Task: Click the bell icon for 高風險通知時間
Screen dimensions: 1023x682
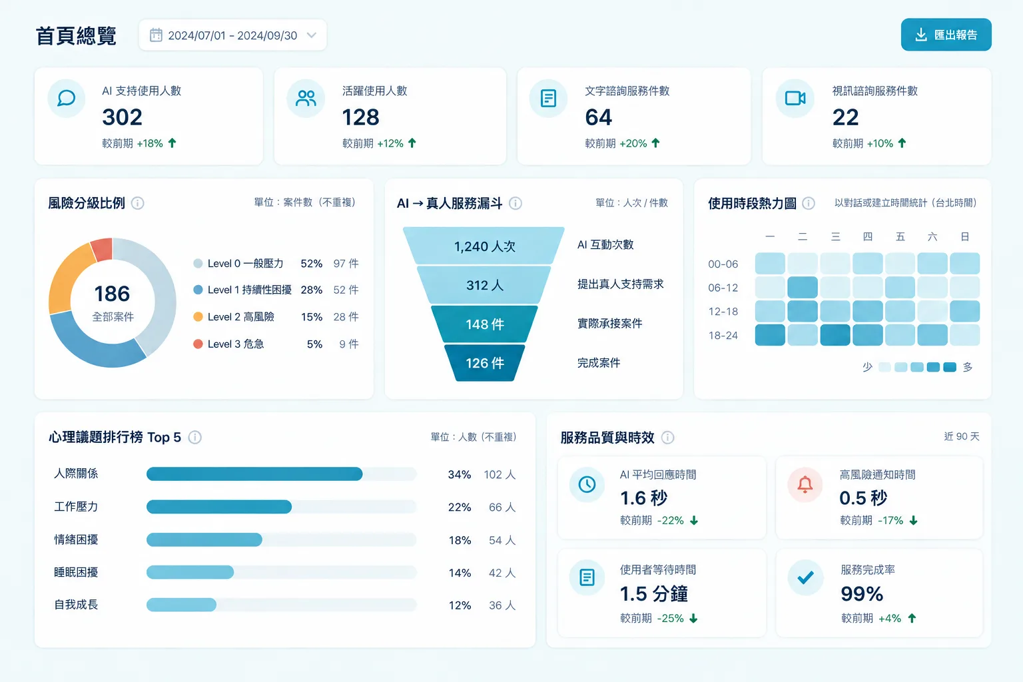Action: [x=805, y=484]
